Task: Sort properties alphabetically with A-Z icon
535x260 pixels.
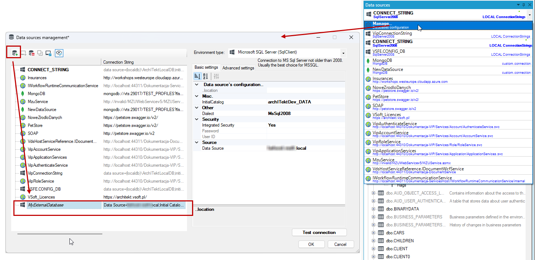Action: 205,76
